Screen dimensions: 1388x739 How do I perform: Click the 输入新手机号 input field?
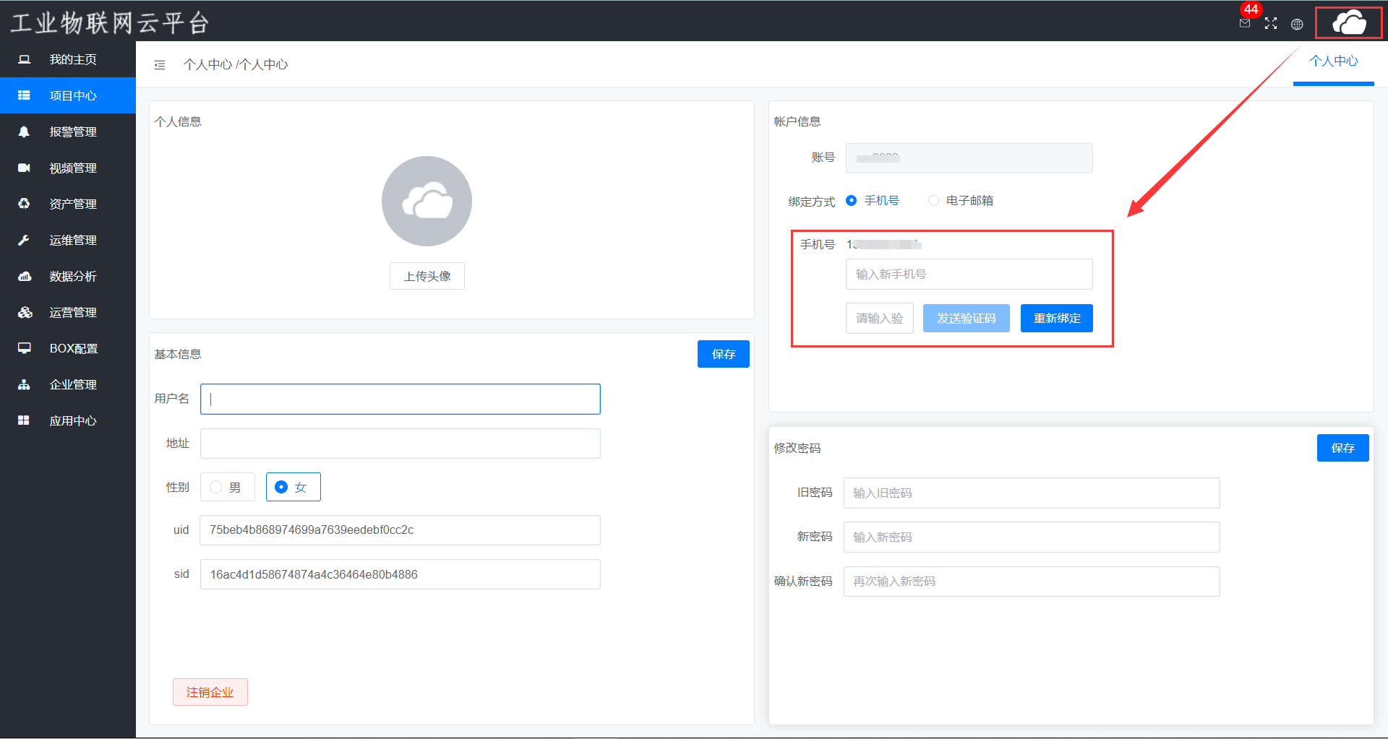(x=969, y=275)
